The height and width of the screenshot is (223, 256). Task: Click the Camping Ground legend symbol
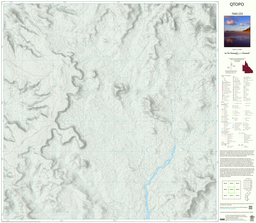pyautogui.click(x=223, y=100)
